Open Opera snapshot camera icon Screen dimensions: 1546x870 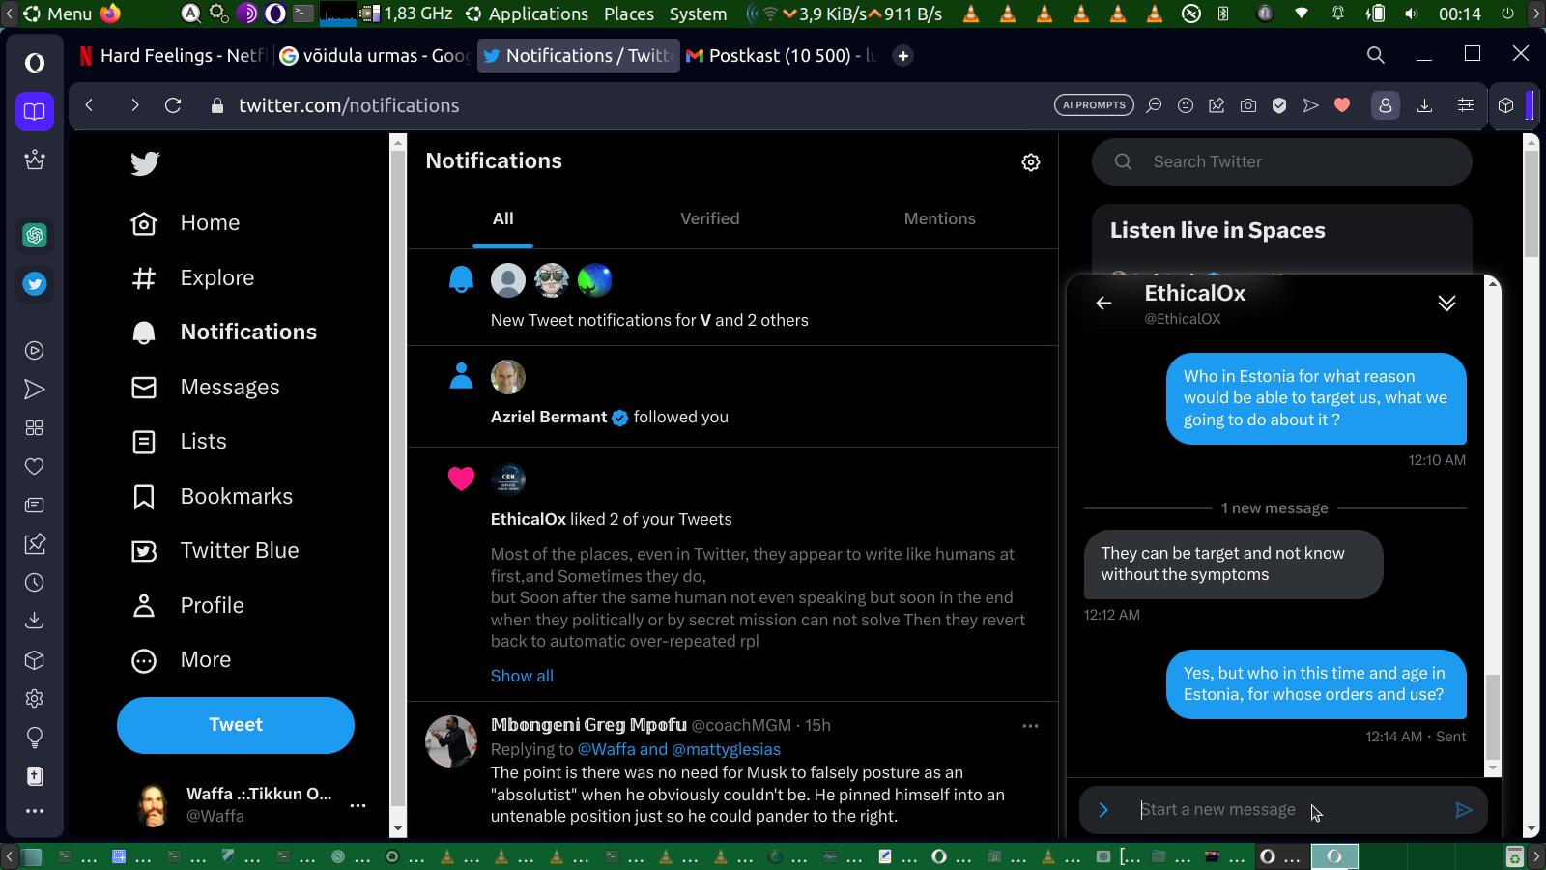[1248, 105]
